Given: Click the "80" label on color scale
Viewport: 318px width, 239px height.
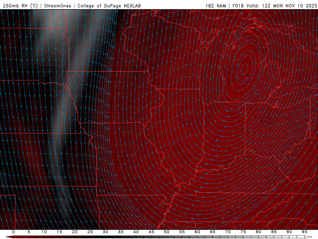Looking at the screenshot, I should pos(258,232).
